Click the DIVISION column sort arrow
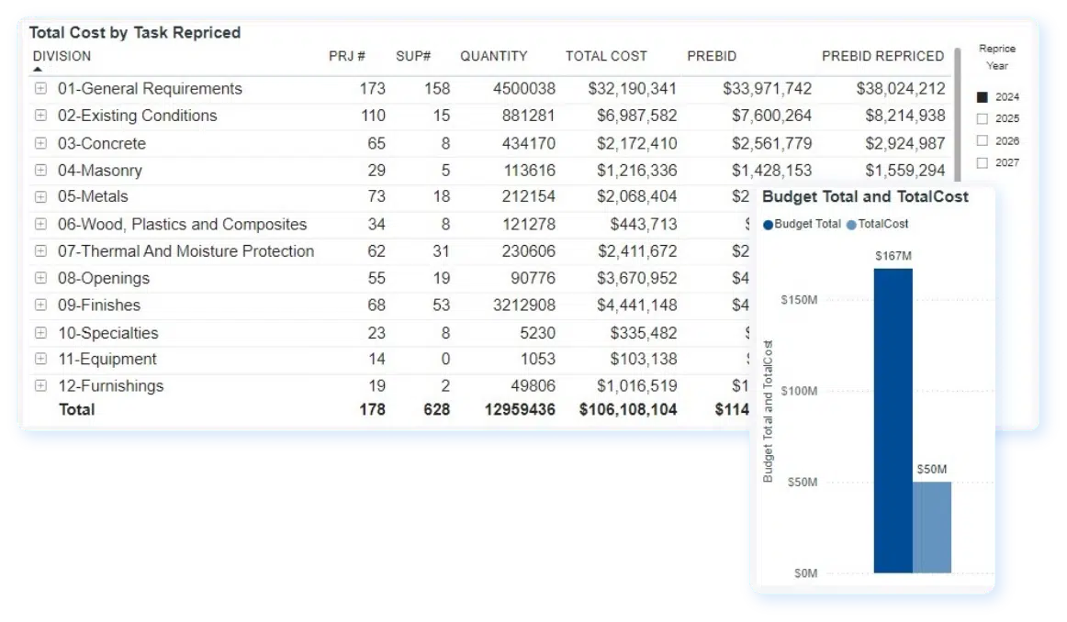 tap(38, 66)
